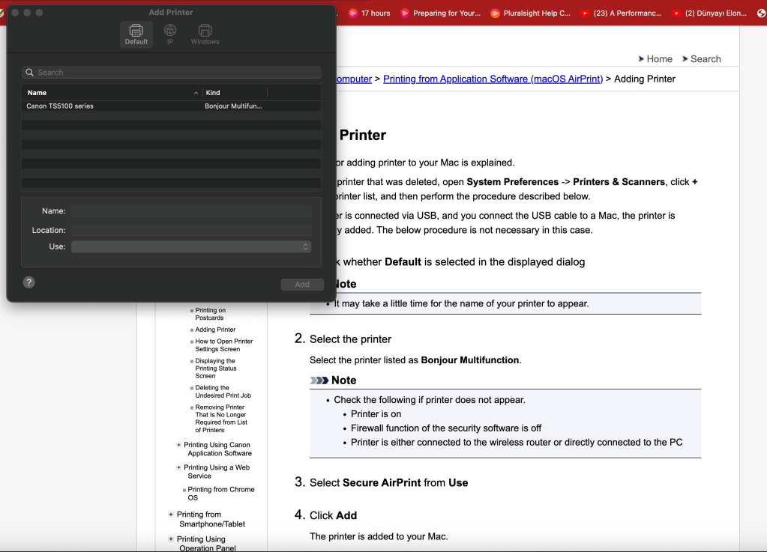Open the Printing from Smartphone/Tablet link
Viewport: 767px width, 552px height.
(211, 519)
